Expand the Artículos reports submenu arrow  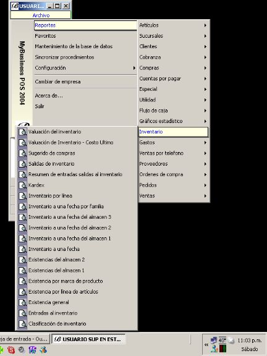pyautogui.click(x=205, y=25)
